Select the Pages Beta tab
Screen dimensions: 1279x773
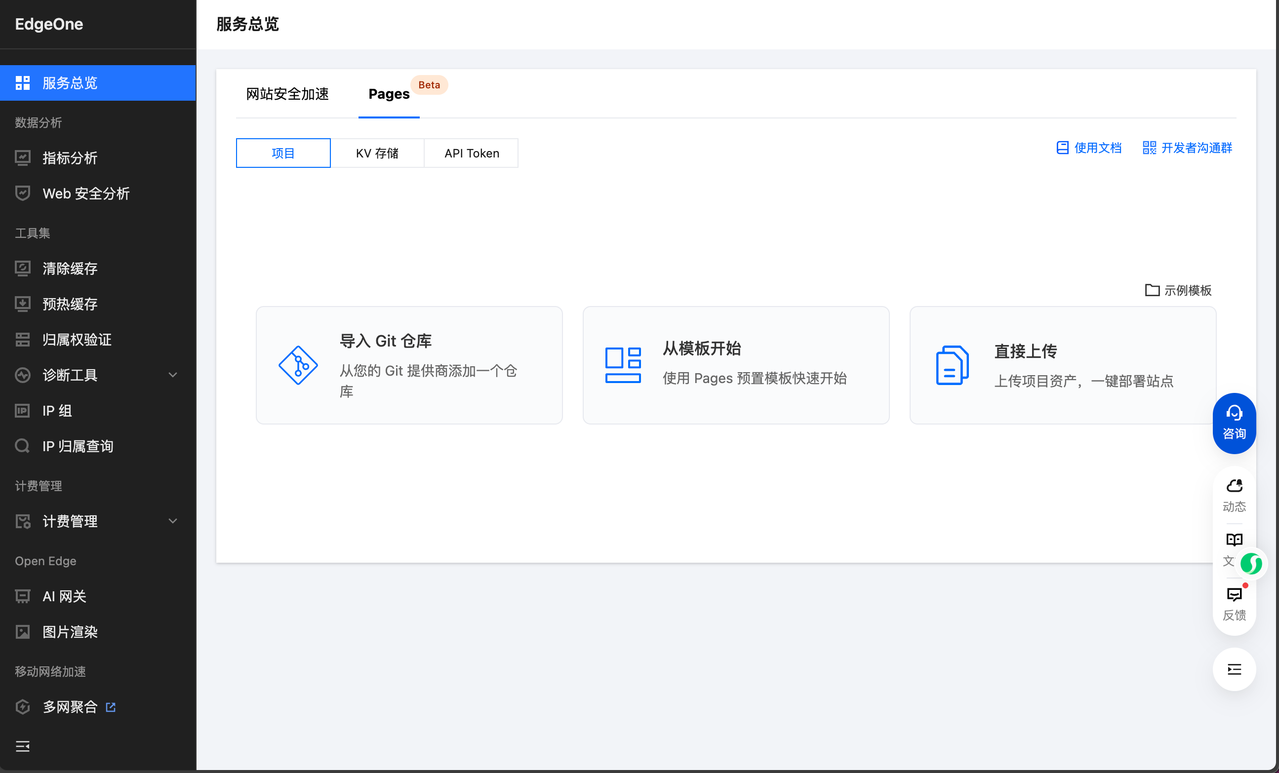click(x=389, y=94)
